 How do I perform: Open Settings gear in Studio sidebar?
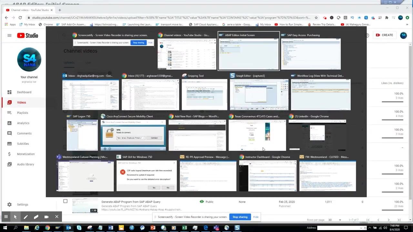[9, 205]
